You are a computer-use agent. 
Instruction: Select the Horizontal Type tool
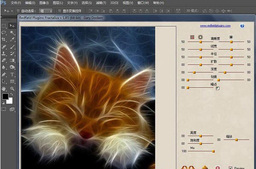pyautogui.click(x=12, y=75)
